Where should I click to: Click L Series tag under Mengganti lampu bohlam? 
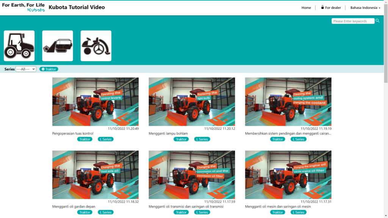pyautogui.click(x=202, y=139)
